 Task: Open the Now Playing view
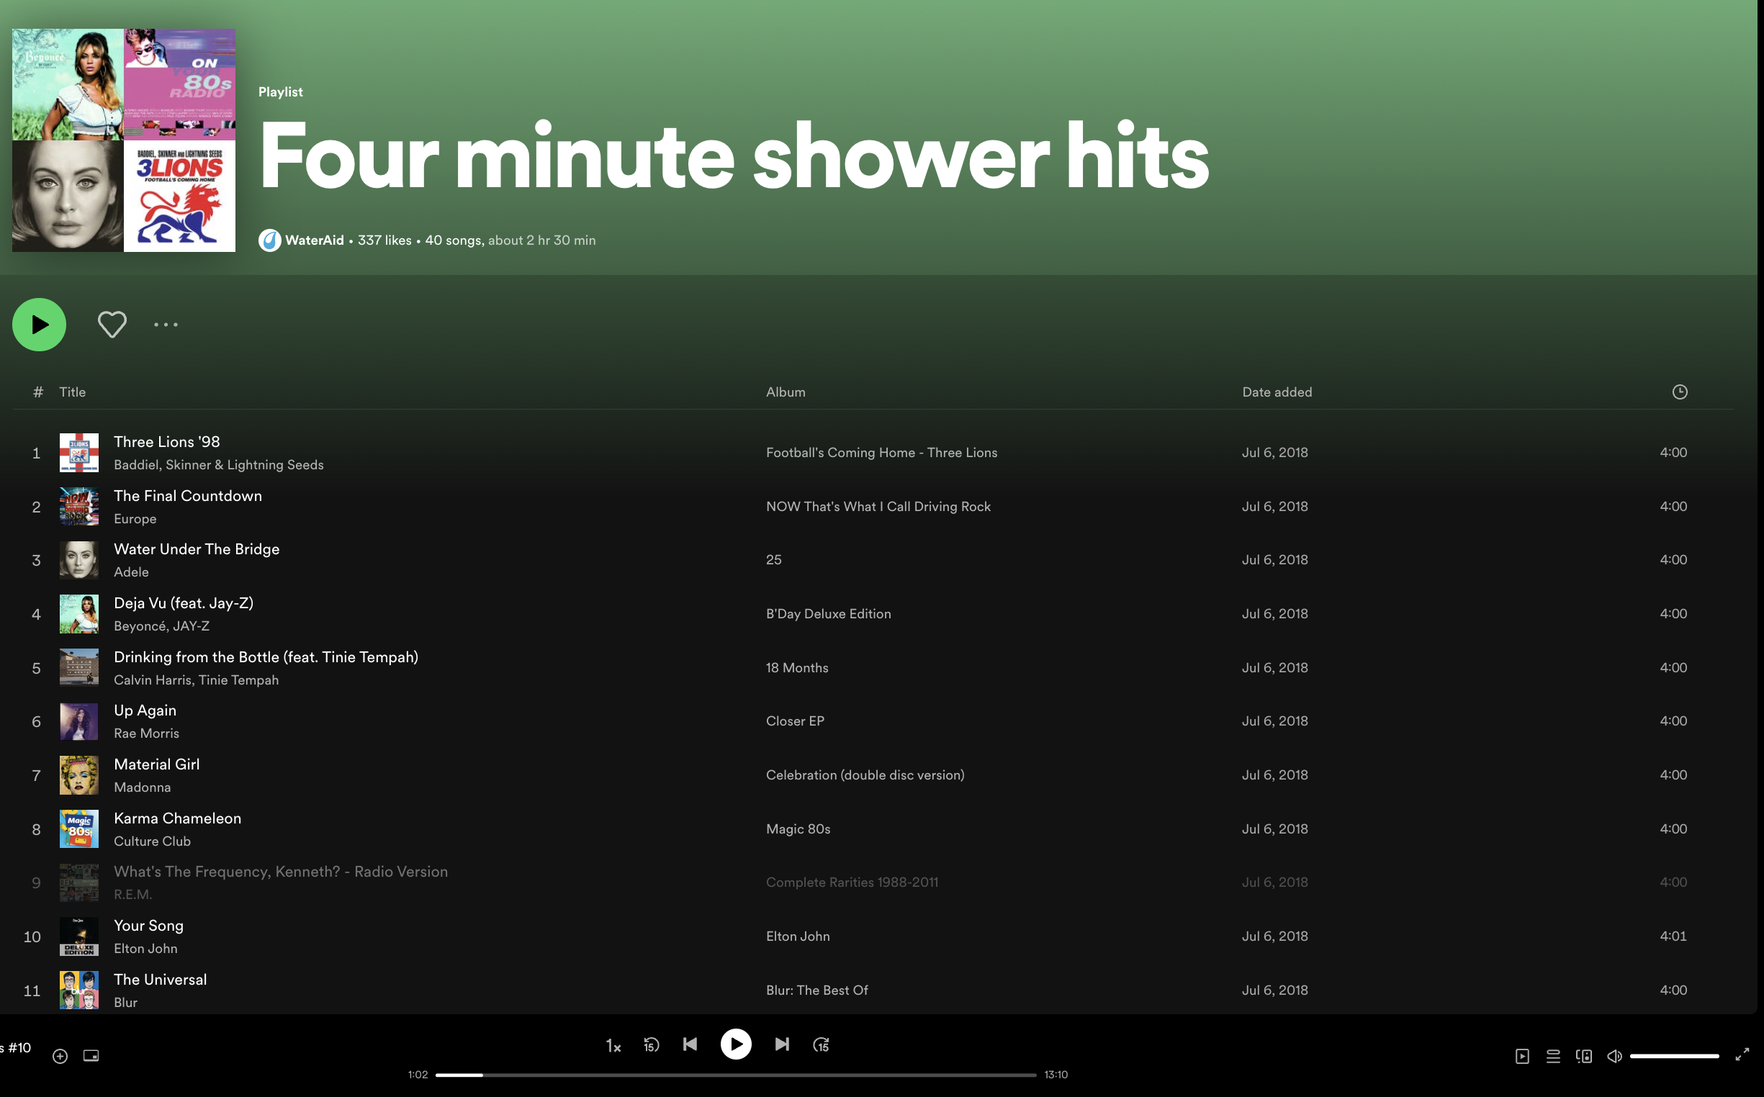(x=1521, y=1056)
